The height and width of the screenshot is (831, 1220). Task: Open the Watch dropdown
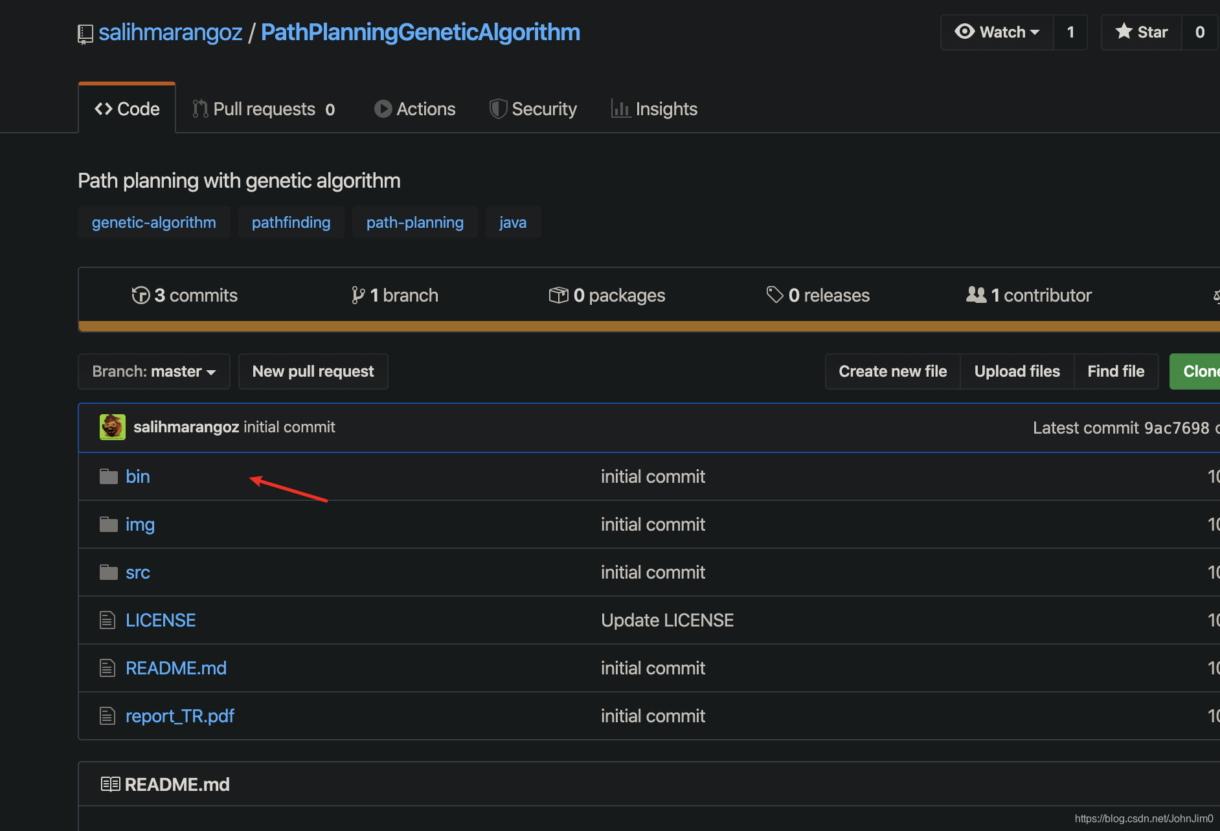pyautogui.click(x=997, y=32)
